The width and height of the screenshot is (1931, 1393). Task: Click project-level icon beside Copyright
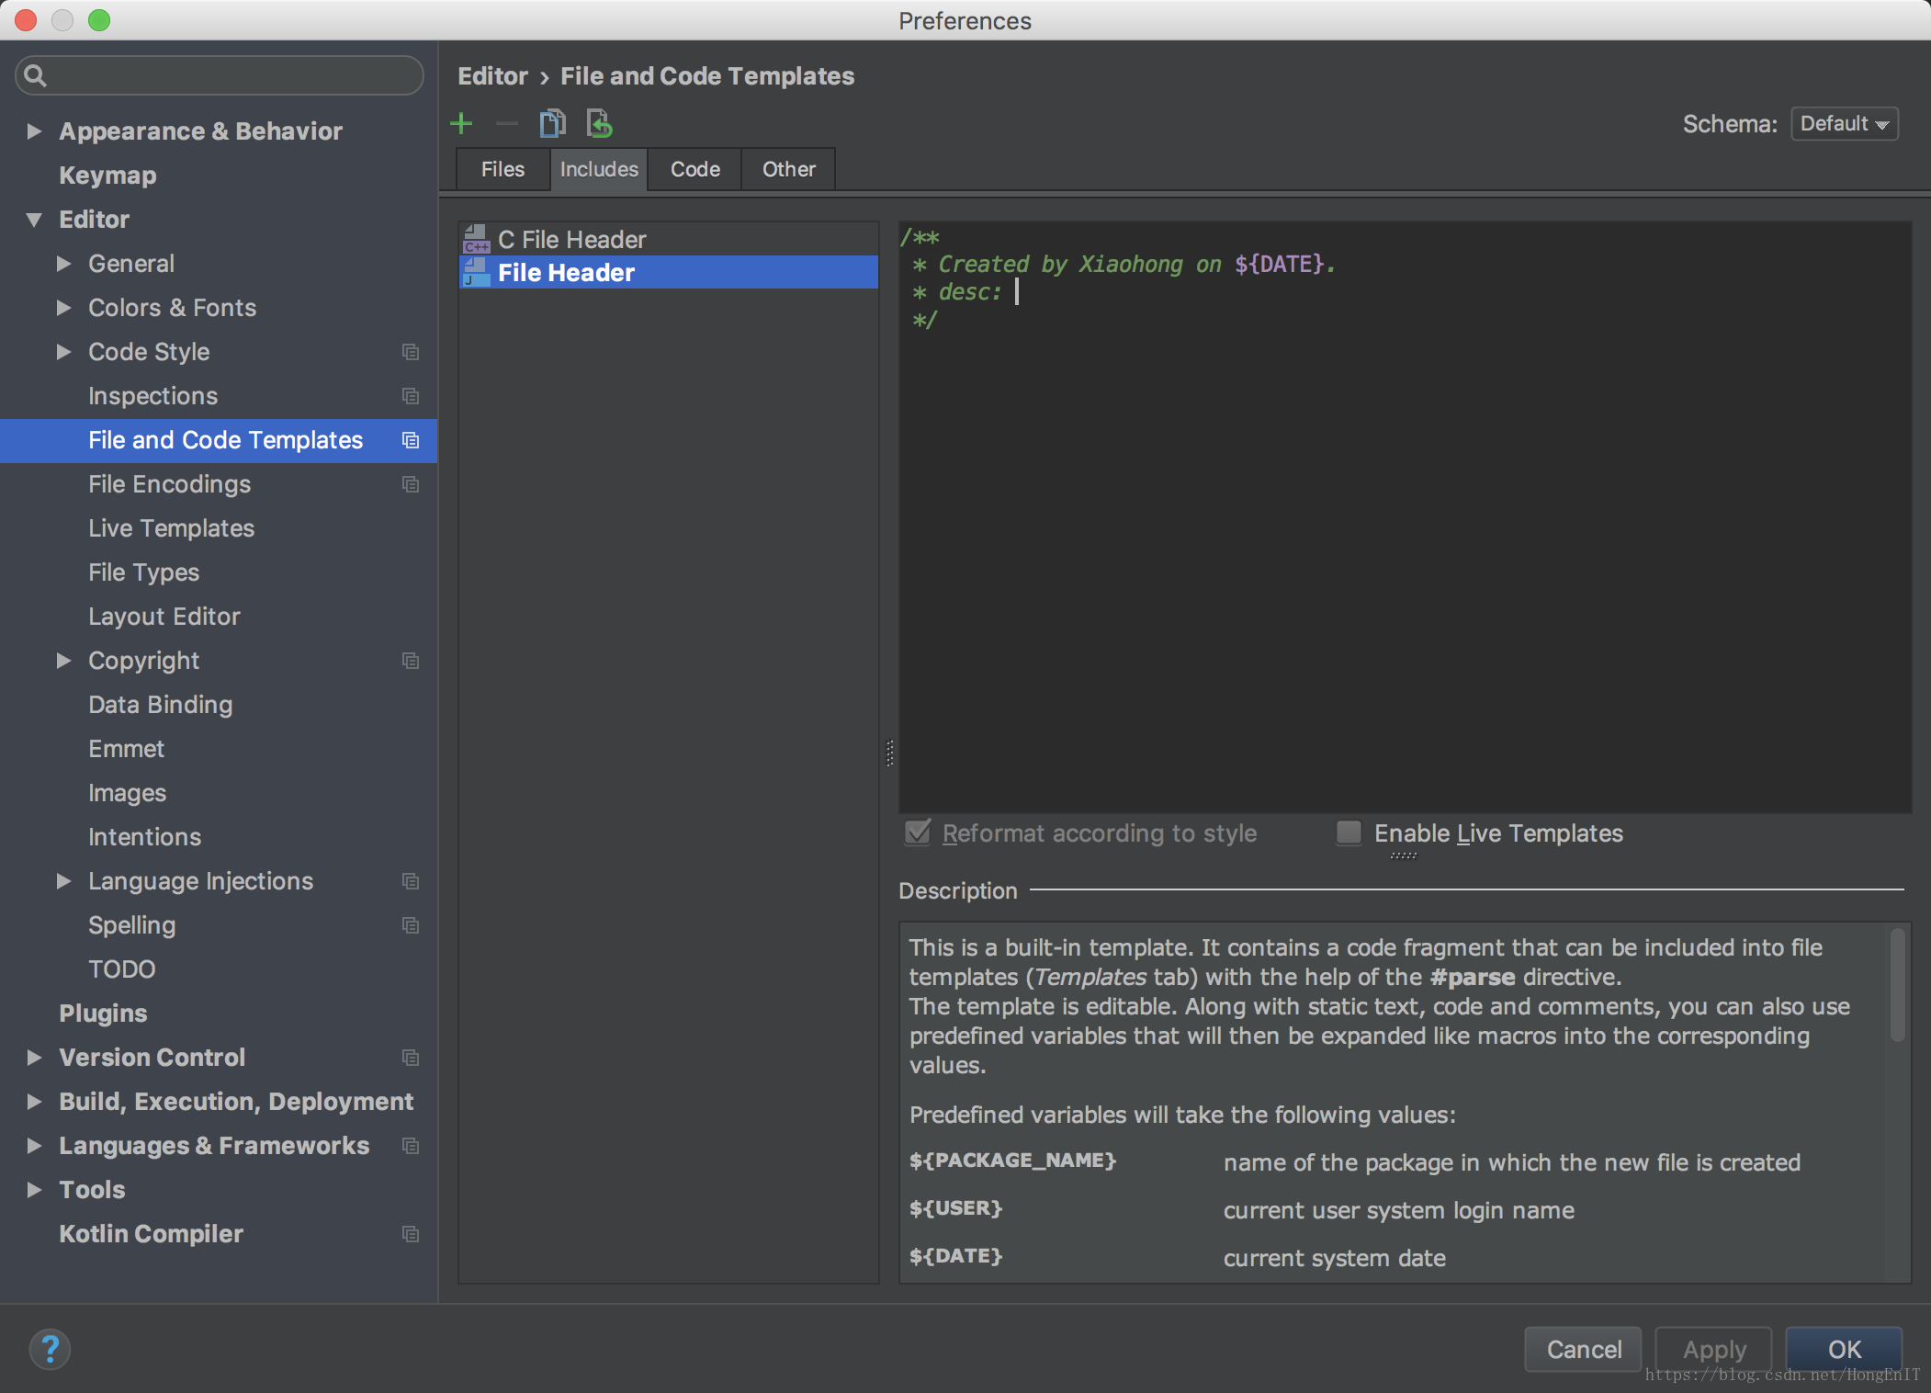[x=411, y=661]
